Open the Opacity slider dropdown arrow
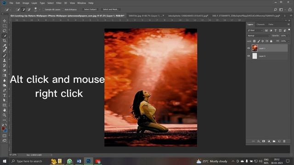Image resolution: width=294 pixels, height=165 pixels. [288, 36]
